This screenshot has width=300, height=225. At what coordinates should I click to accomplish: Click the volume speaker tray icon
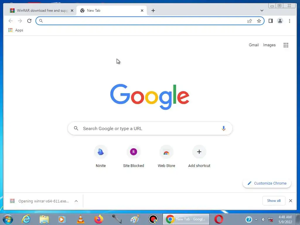(x=263, y=219)
